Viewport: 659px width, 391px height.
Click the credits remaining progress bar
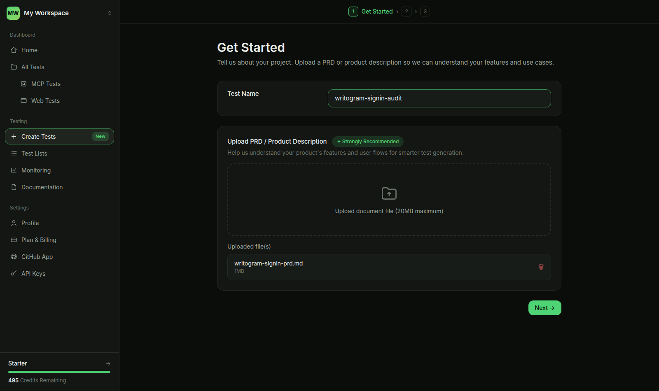pyautogui.click(x=59, y=372)
